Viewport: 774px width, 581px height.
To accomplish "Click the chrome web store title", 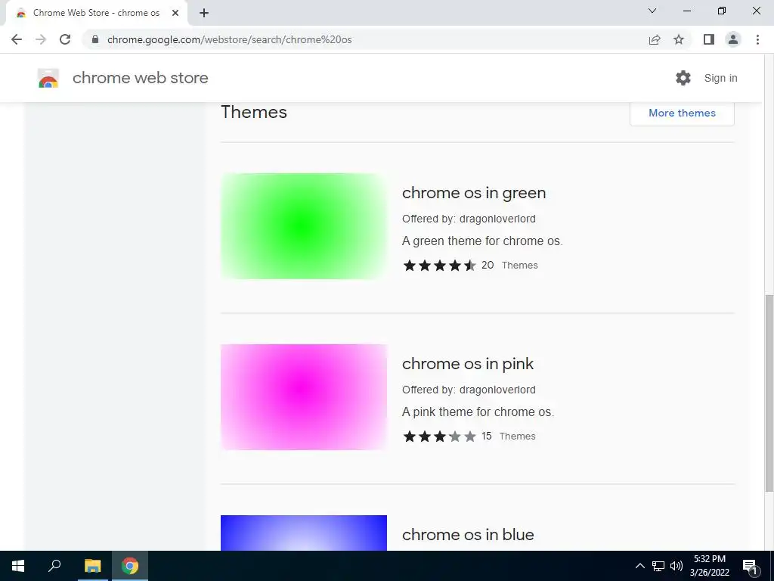I will pyautogui.click(x=140, y=78).
